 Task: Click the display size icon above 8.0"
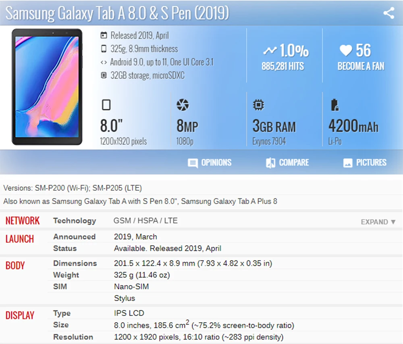106,104
